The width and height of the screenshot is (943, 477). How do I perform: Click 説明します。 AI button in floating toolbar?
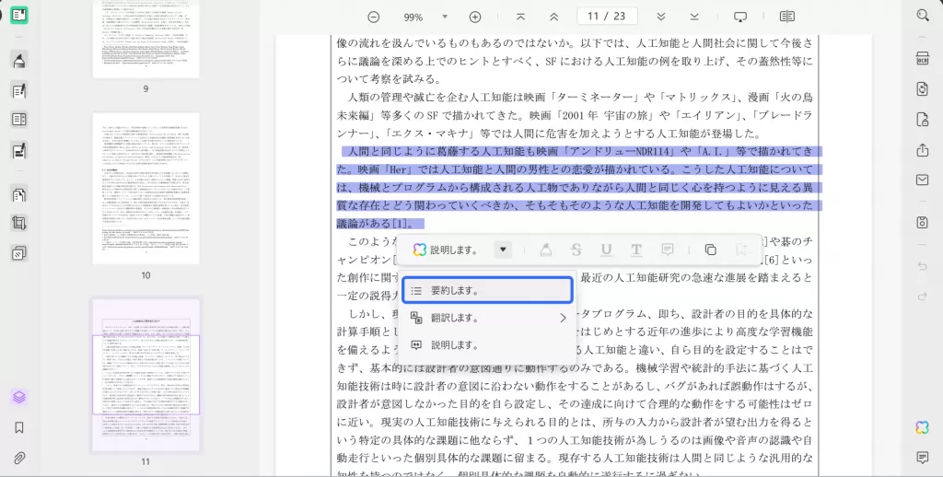point(446,250)
